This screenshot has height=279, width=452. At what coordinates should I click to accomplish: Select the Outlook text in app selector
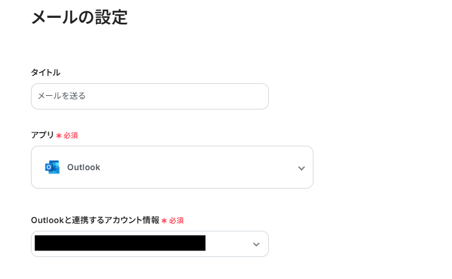pos(83,167)
